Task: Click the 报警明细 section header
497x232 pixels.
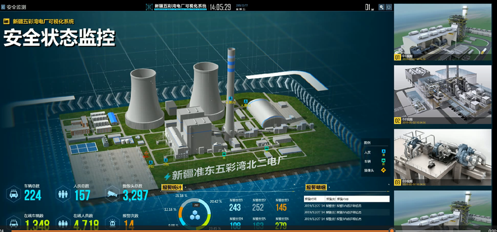Action: coord(315,188)
